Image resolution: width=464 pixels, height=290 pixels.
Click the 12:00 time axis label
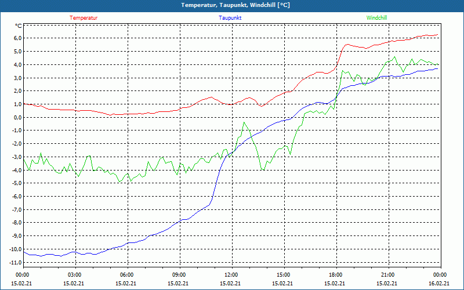tap(230, 274)
